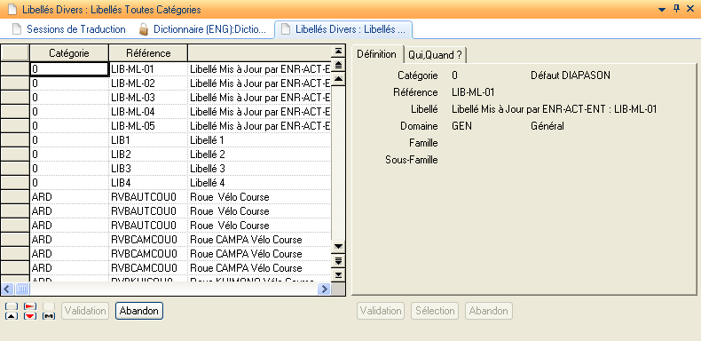Click the Abandon button below the grid

[139, 311]
